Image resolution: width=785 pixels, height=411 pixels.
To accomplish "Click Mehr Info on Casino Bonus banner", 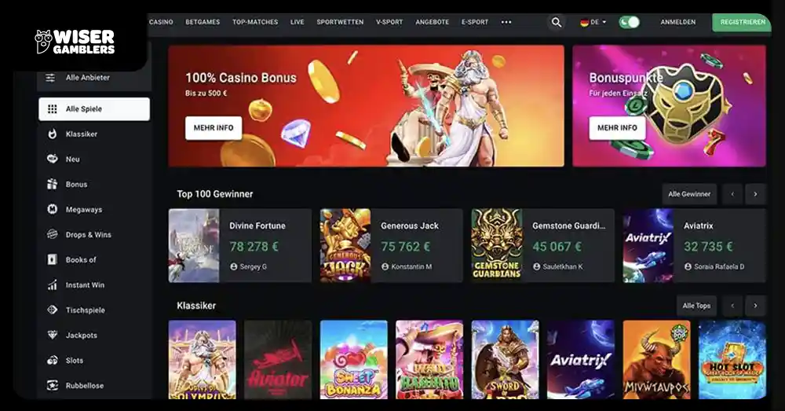I will pyautogui.click(x=214, y=128).
